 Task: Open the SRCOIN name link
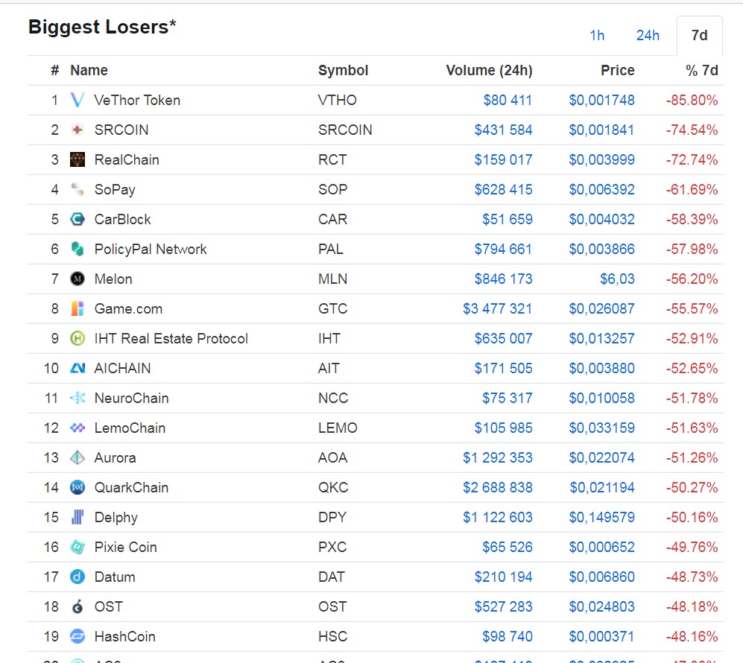121,130
